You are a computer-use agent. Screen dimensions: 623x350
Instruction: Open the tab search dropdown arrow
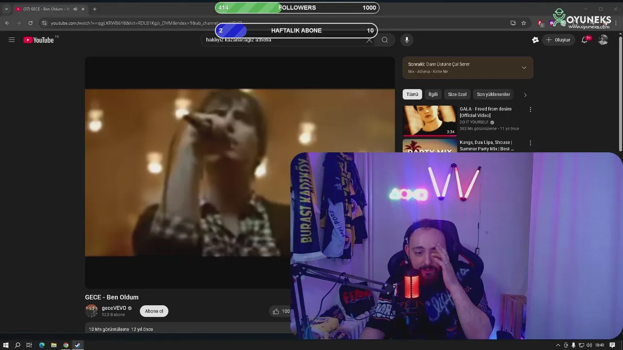tap(6, 9)
